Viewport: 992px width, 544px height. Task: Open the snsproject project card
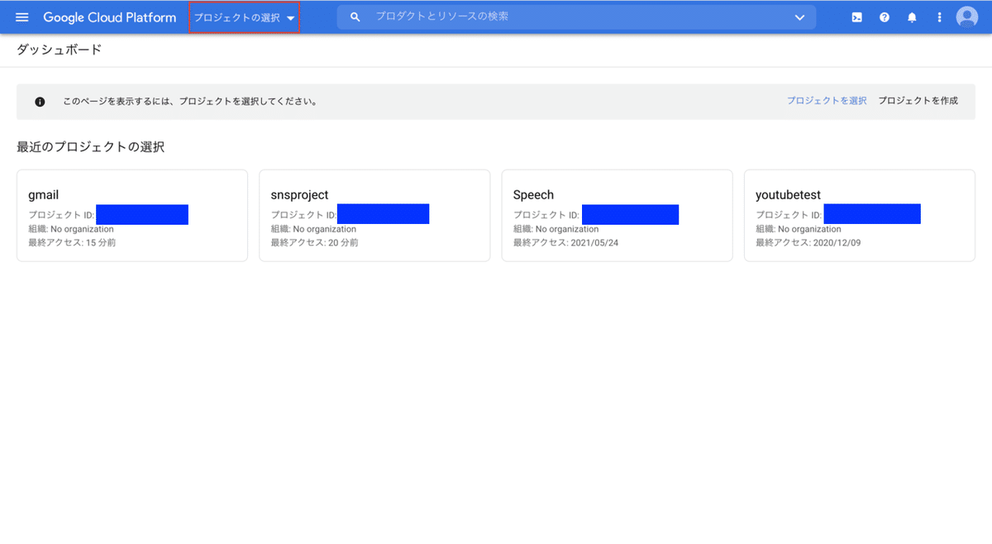(x=374, y=216)
